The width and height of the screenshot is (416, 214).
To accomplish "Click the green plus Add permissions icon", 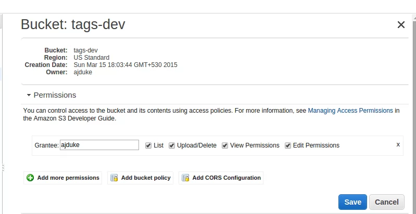I will 30,178.
